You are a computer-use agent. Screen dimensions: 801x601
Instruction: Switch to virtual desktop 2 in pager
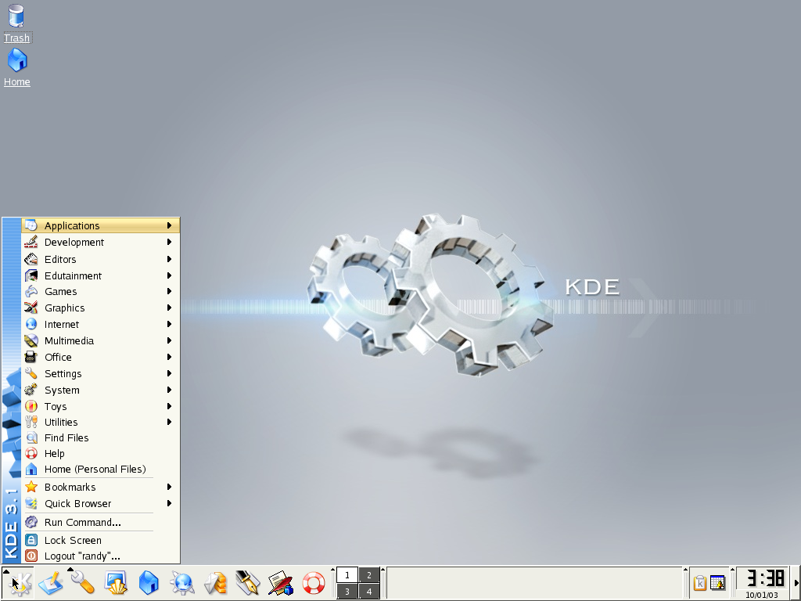[x=369, y=575]
